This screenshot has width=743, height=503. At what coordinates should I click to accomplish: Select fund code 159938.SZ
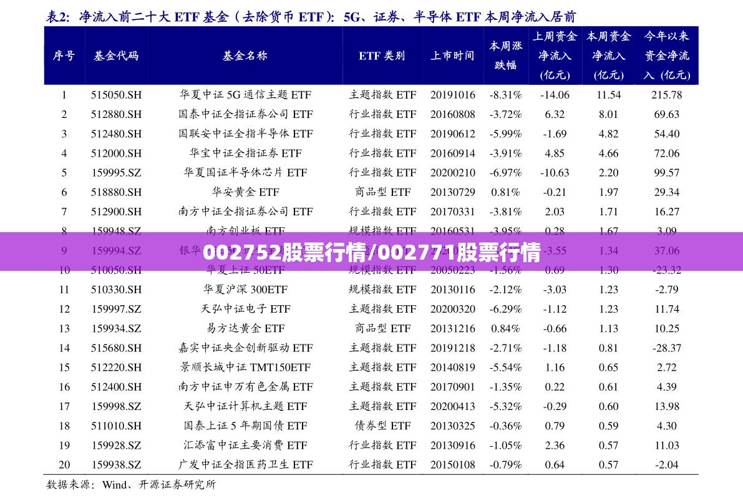click(x=116, y=464)
